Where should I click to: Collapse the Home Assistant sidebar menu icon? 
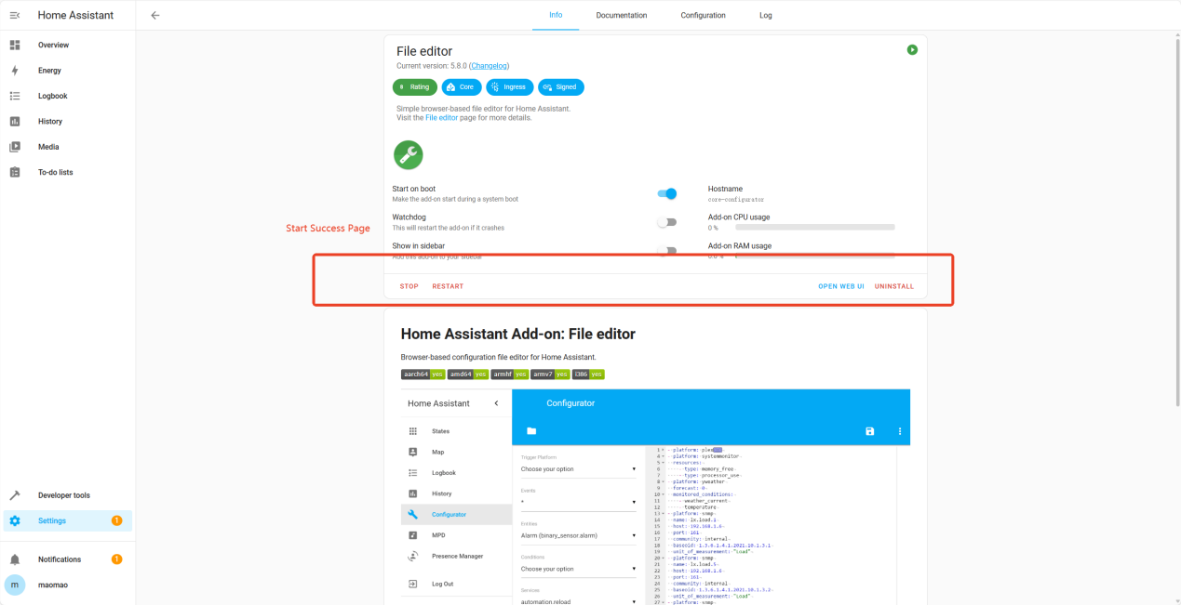pos(15,15)
